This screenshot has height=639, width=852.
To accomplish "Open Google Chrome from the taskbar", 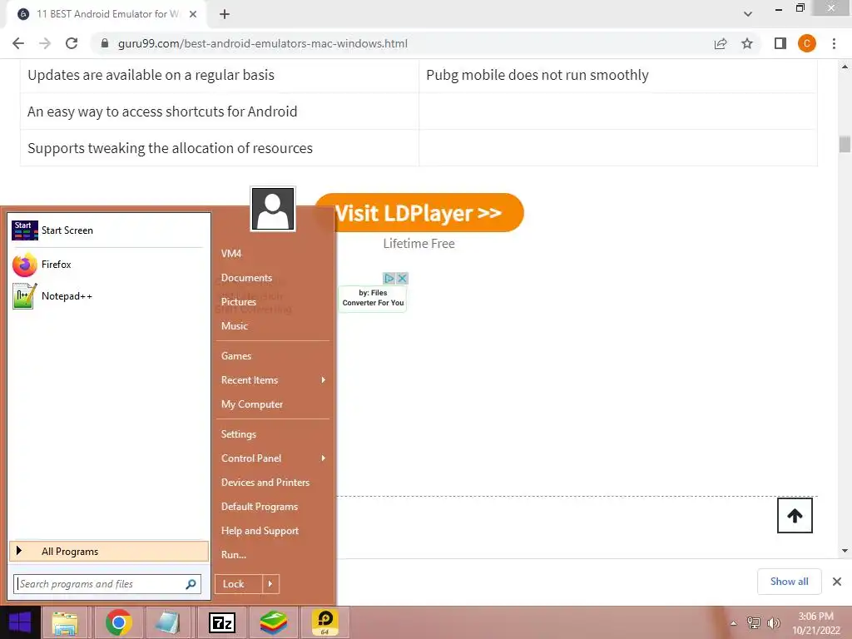I will tap(118, 622).
